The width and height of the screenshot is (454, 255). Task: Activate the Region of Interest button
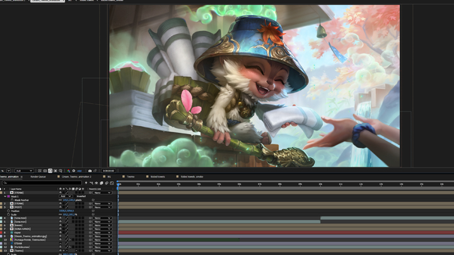(x=55, y=171)
